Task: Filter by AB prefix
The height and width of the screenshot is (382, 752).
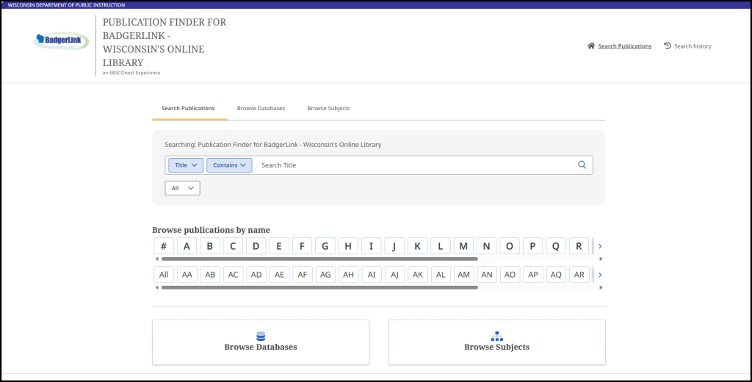Action: (x=210, y=275)
